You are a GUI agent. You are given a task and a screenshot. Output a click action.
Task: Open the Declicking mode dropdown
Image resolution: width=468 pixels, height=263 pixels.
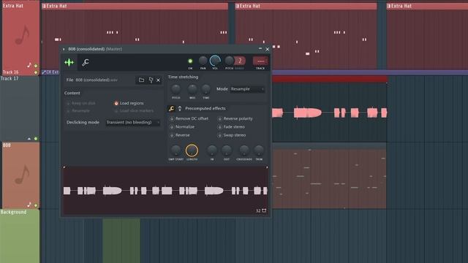point(132,122)
